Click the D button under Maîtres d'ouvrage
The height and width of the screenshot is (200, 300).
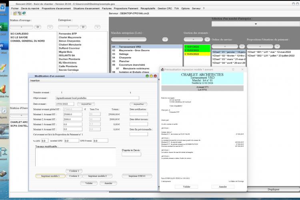pos(38,27)
